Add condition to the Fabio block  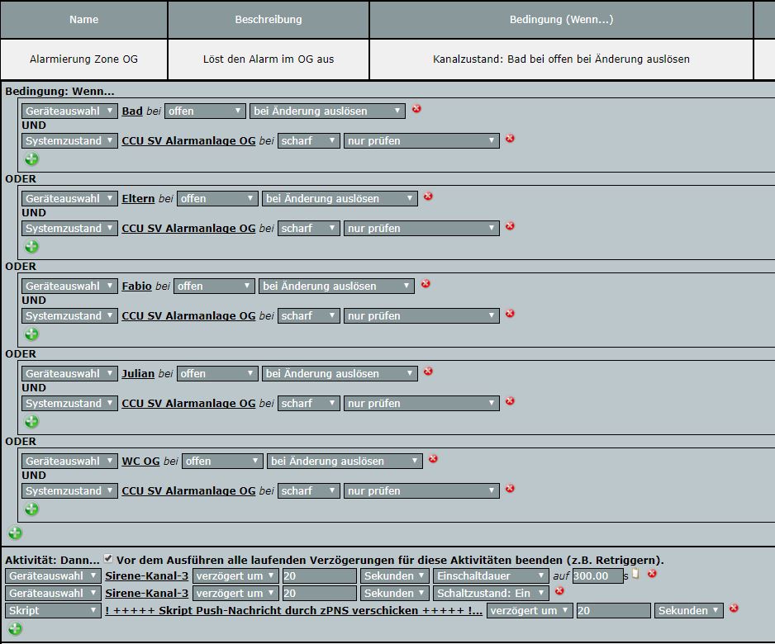[x=31, y=334]
